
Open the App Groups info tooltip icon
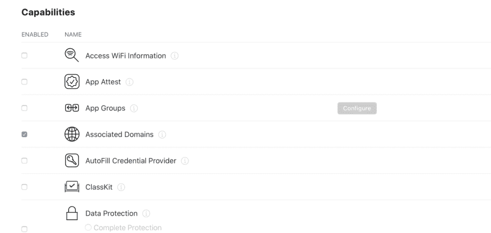(134, 108)
